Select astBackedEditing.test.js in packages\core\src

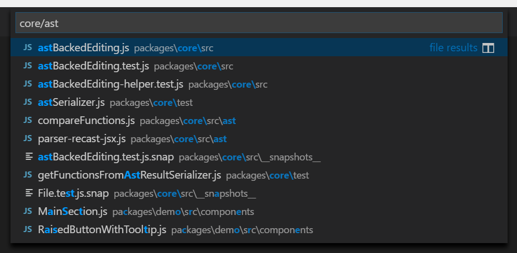coord(259,66)
